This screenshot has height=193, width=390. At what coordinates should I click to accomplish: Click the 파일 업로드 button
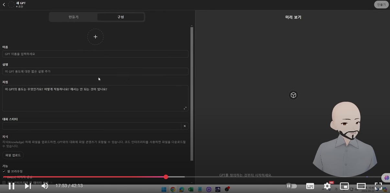pos(13,155)
